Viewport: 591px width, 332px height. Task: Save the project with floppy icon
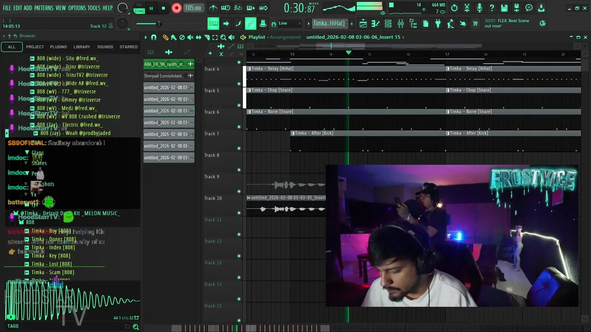point(504,8)
